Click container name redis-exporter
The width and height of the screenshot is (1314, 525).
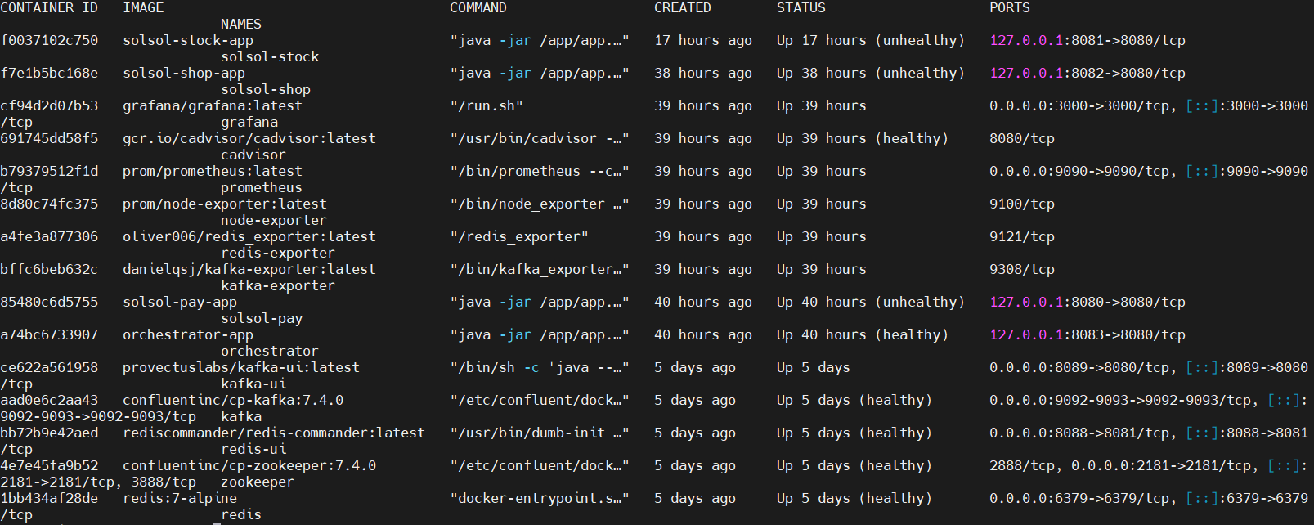(x=278, y=254)
